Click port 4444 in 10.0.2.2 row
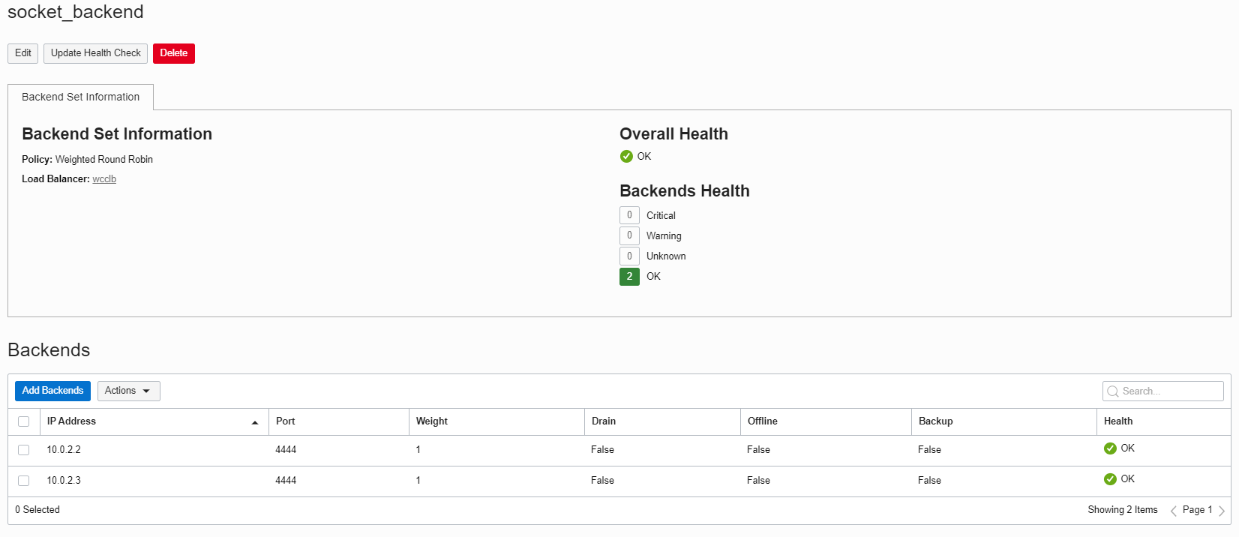 [x=286, y=450]
